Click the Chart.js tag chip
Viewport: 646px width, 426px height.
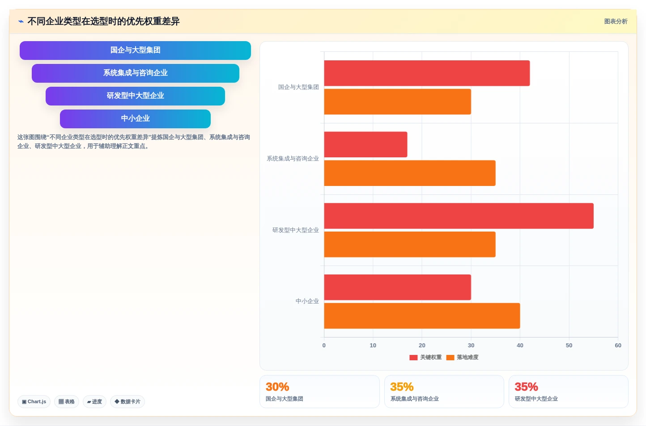pos(34,401)
